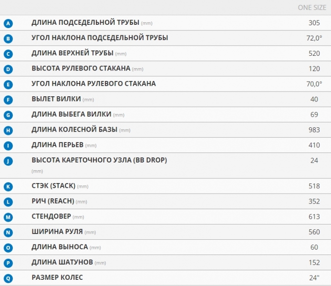Click the ШИРИНА РУЛЯ value 560
The image size is (331, 286).
pos(314,232)
